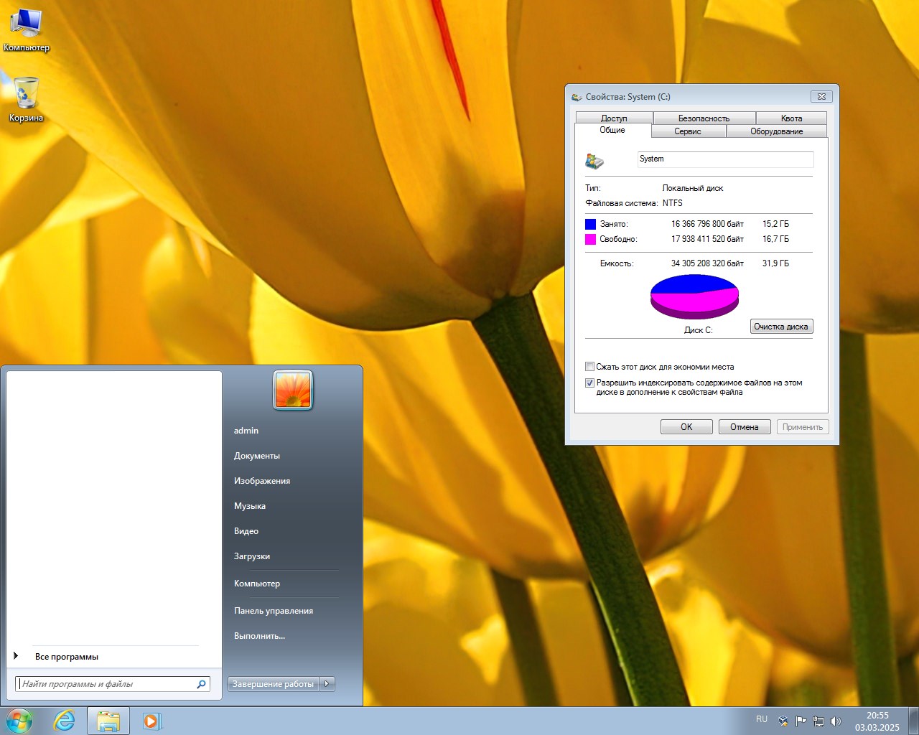Viewport: 919px width, 735px height.
Task: Open the volume speaker tray icon
Action: (x=835, y=721)
